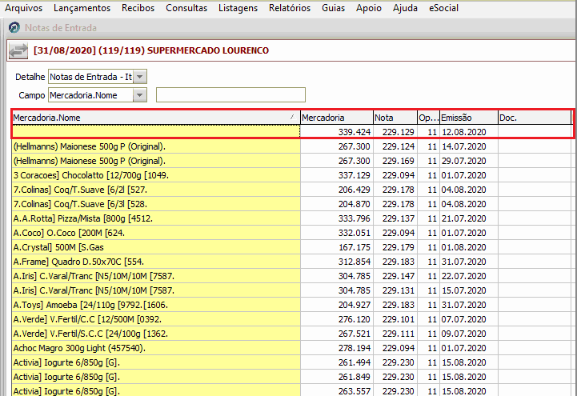The height and width of the screenshot is (396, 577).
Task: Select A.Frame Quadro D.50x70C row
Action: (x=291, y=262)
